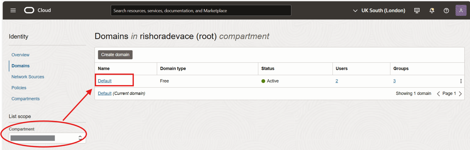Open Compartments in the Identity sidebar
This screenshot has width=470, height=150.
[x=25, y=99]
